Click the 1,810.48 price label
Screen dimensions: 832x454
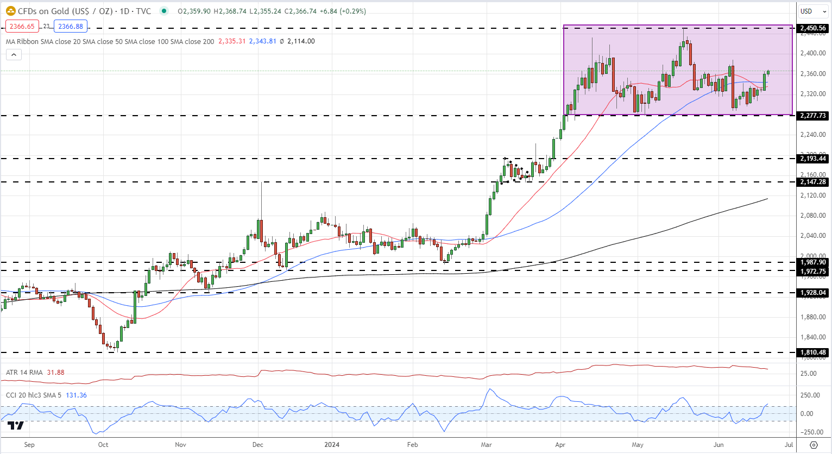pos(813,352)
